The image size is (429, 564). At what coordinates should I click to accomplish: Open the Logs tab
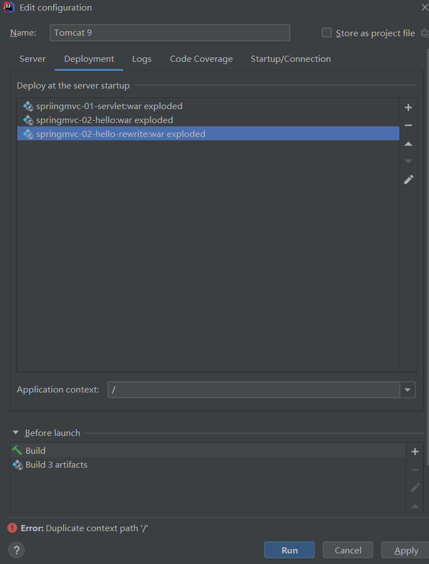coord(142,58)
